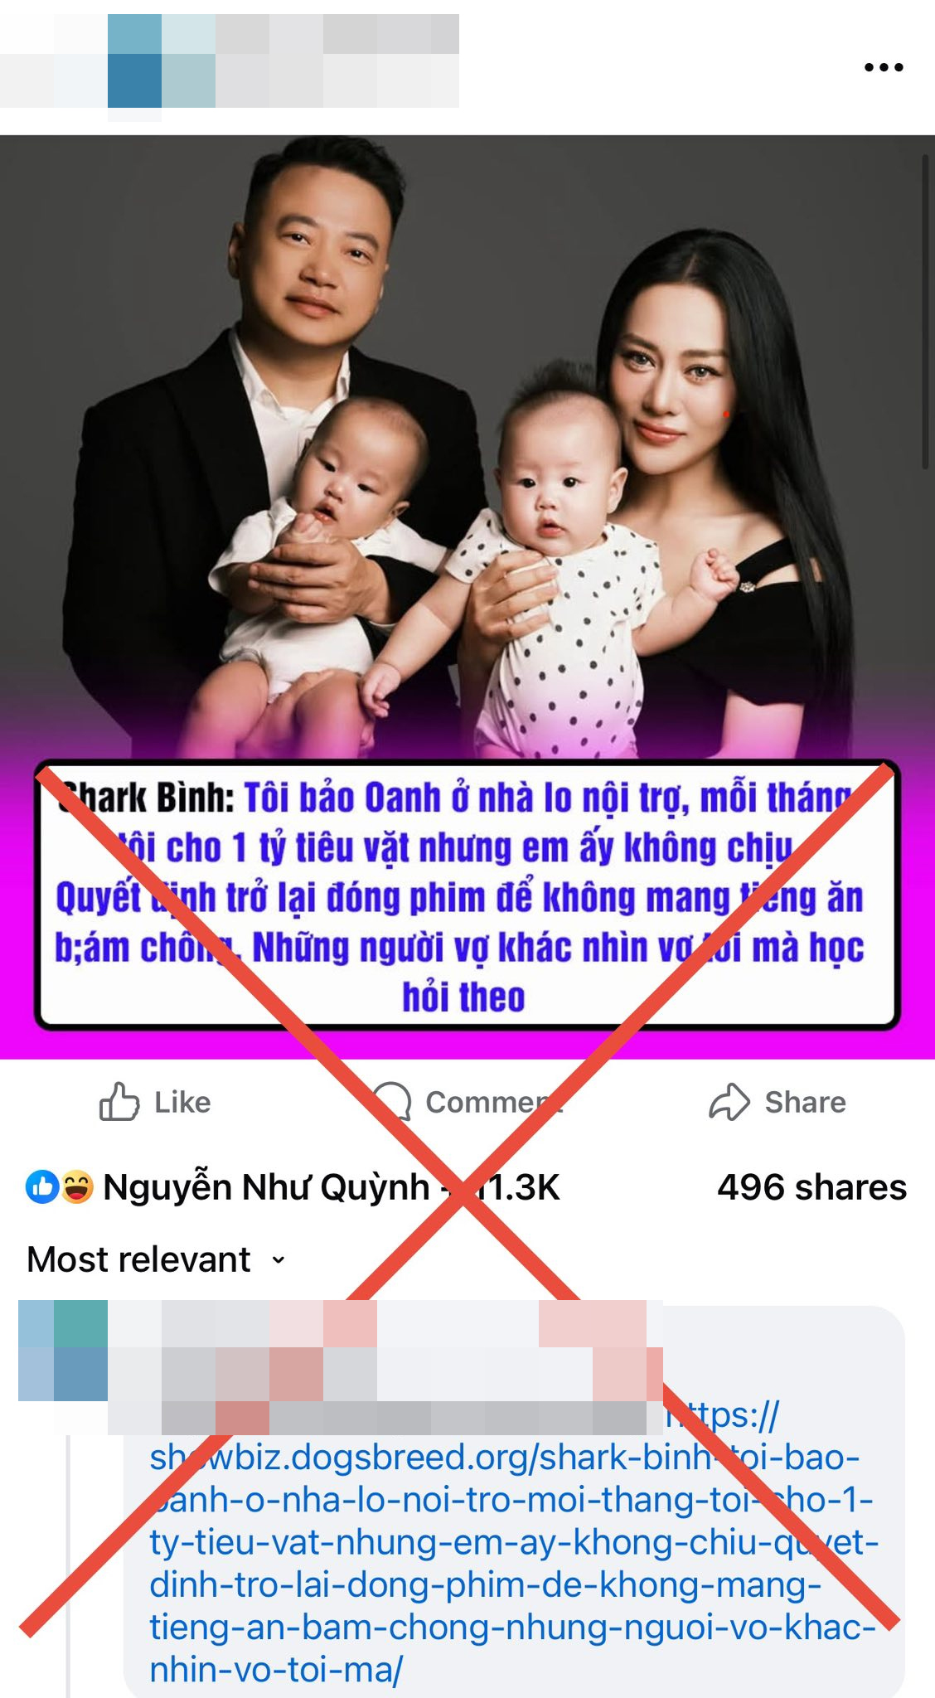This screenshot has width=935, height=1698.
Task: Open the three-dot post options menu
Action: point(884,67)
